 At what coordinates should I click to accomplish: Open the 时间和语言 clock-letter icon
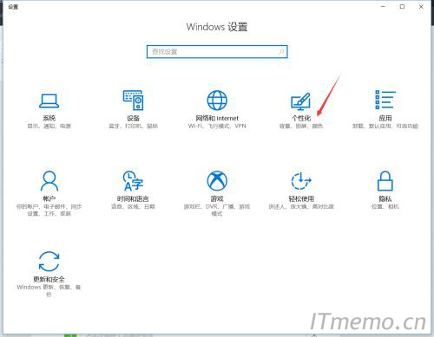pyautogui.click(x=133, y=181)
